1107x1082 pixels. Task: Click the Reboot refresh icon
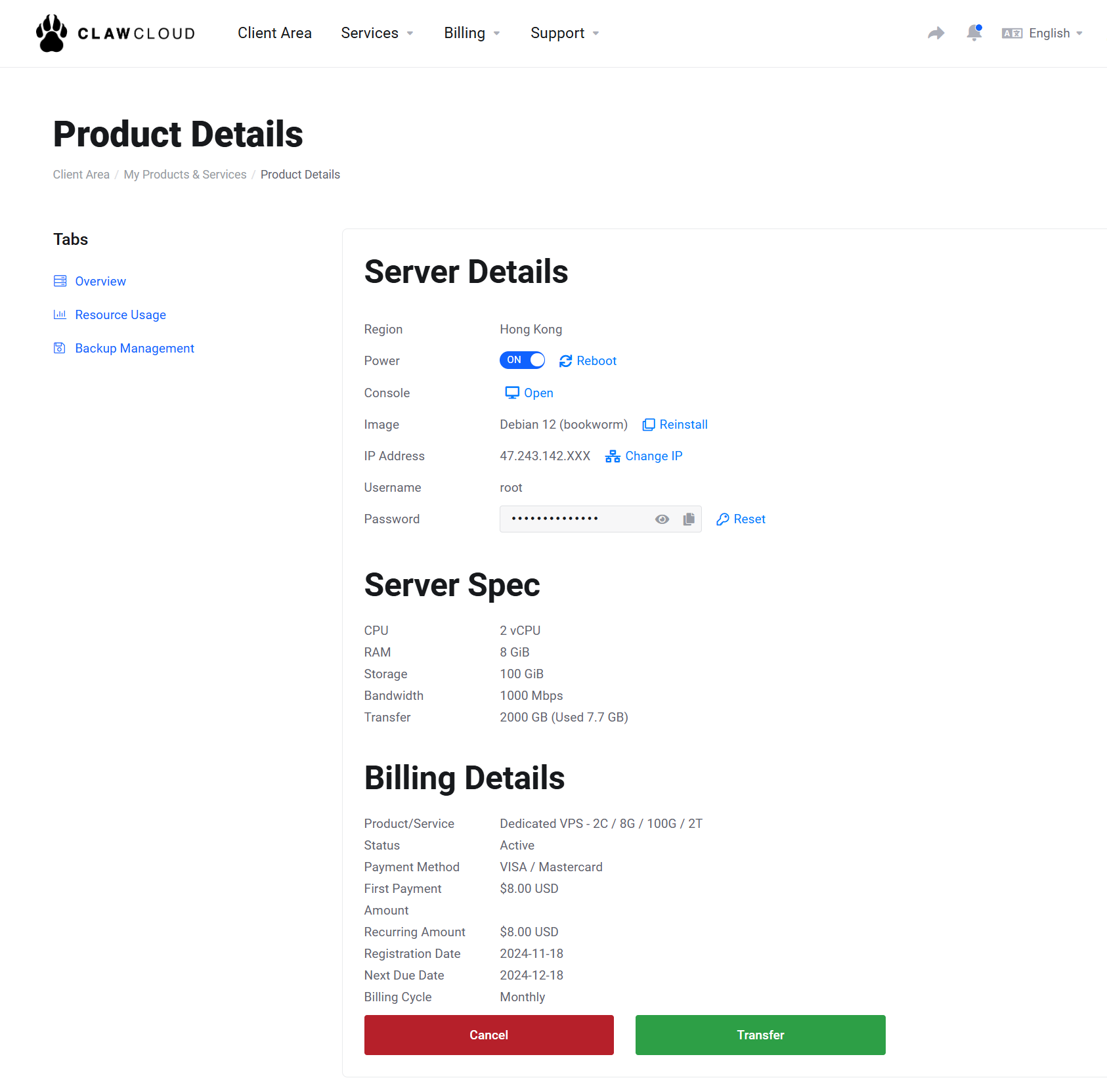coord(565,361)
